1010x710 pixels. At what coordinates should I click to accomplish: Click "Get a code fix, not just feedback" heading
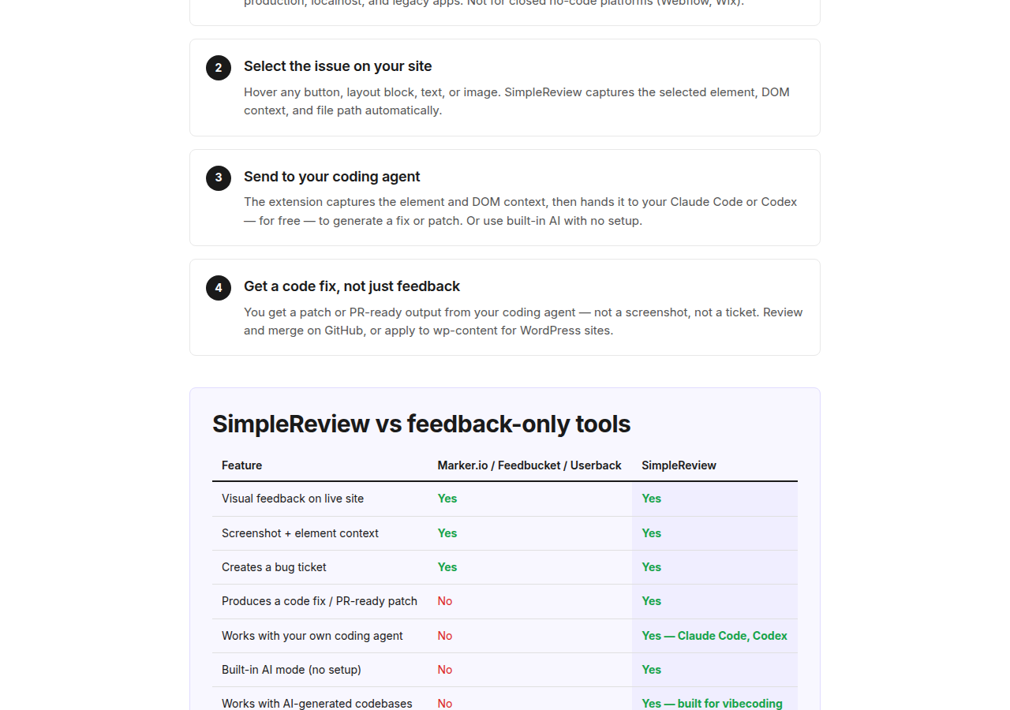coord(352,286)
